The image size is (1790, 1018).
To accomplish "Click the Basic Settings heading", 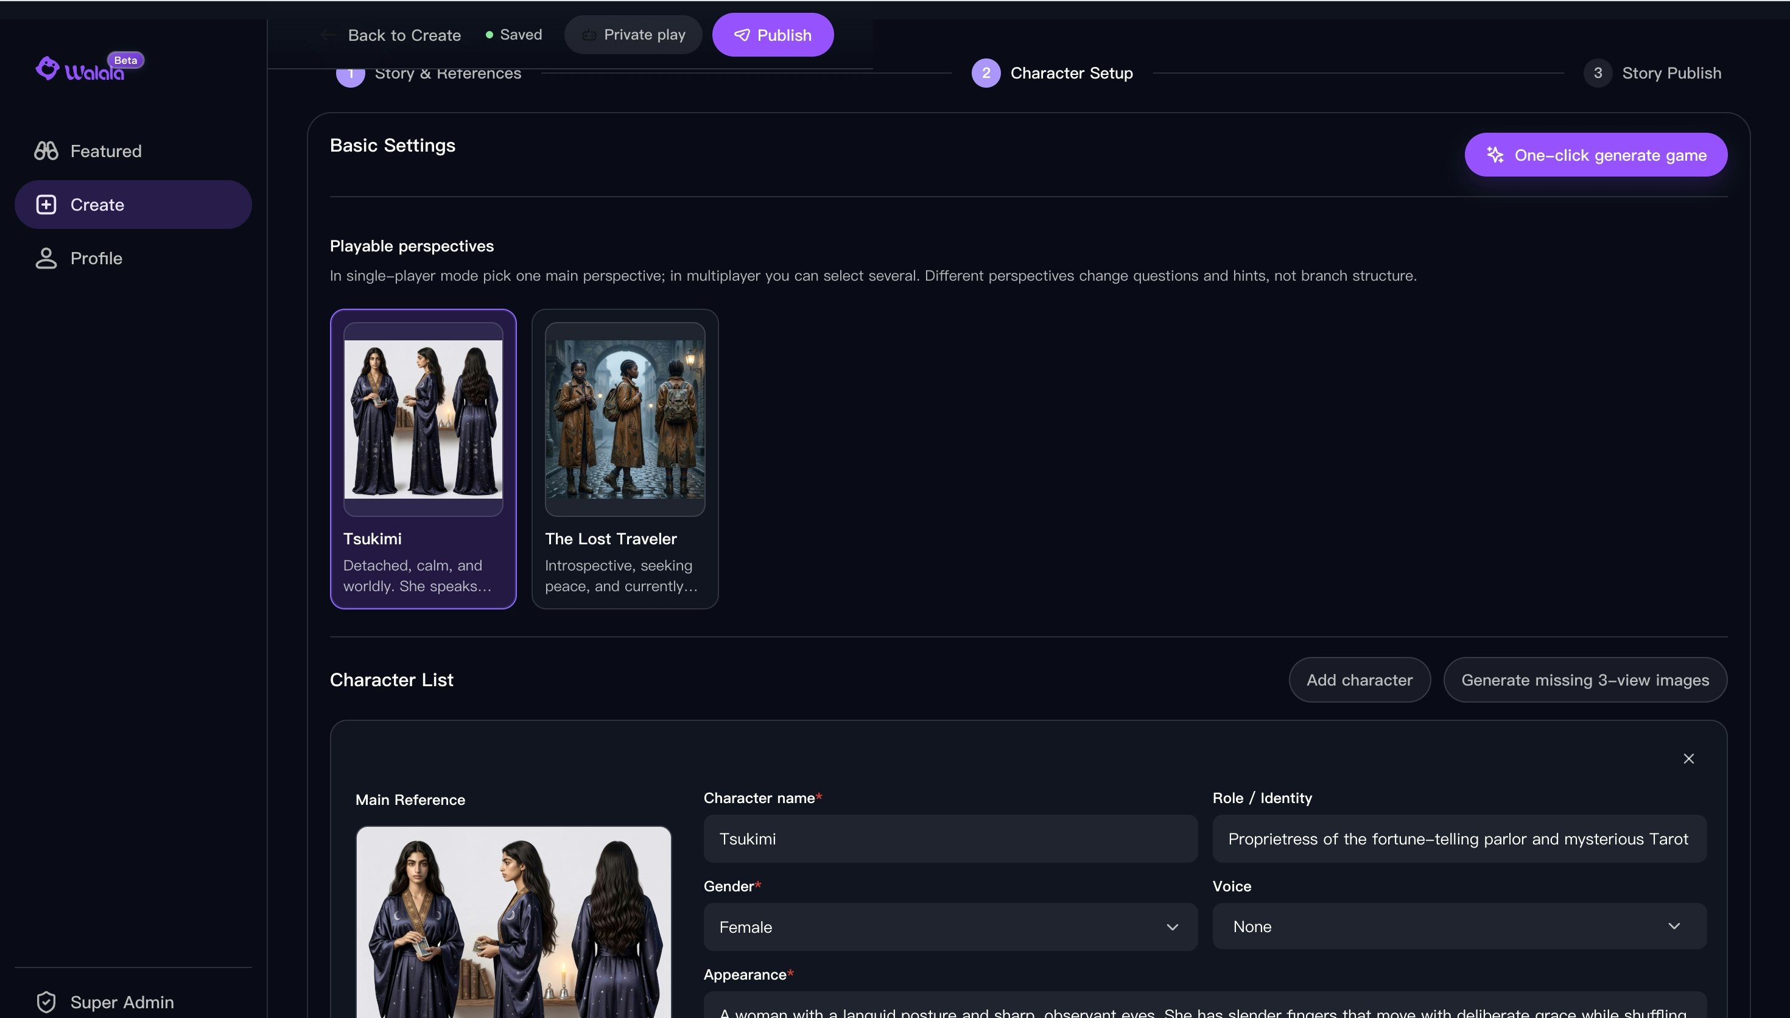I will [x=392, y=146].
